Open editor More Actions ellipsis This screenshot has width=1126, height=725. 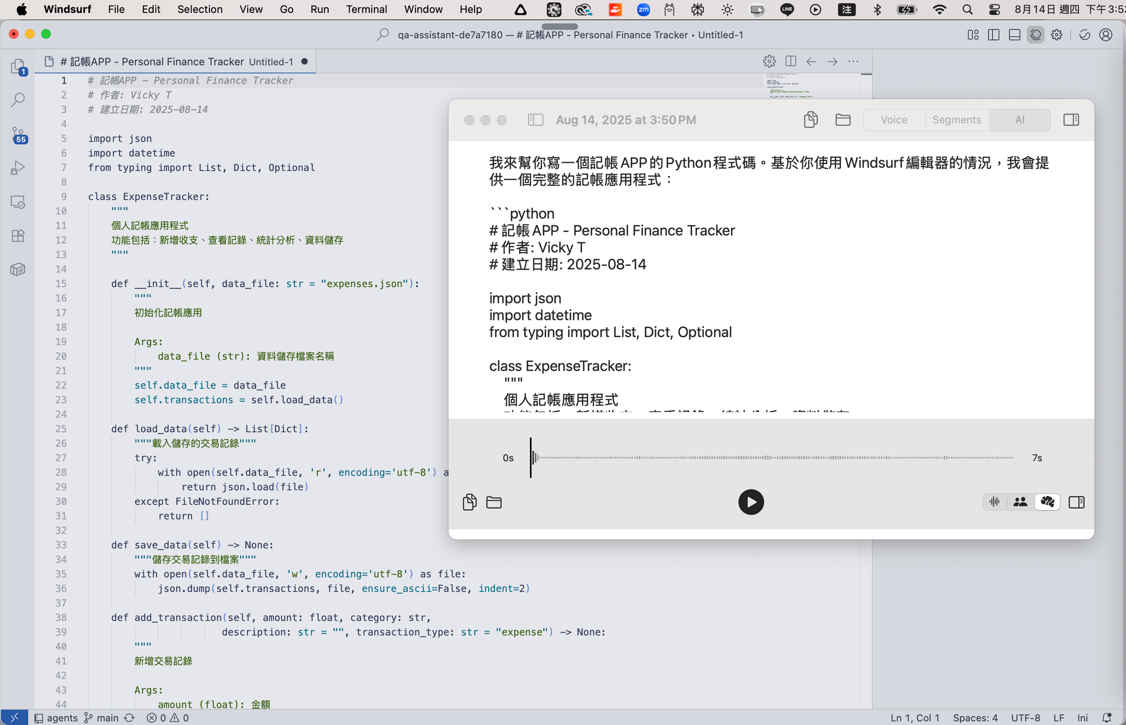click(854, 61)
